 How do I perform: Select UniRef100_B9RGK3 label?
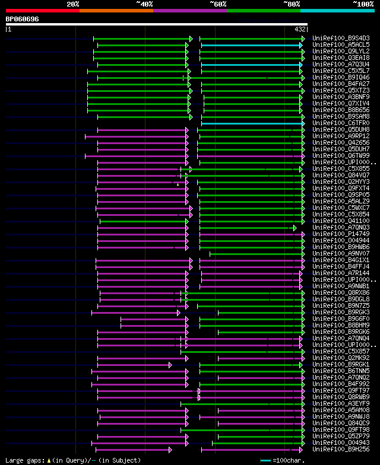point(341,312)
